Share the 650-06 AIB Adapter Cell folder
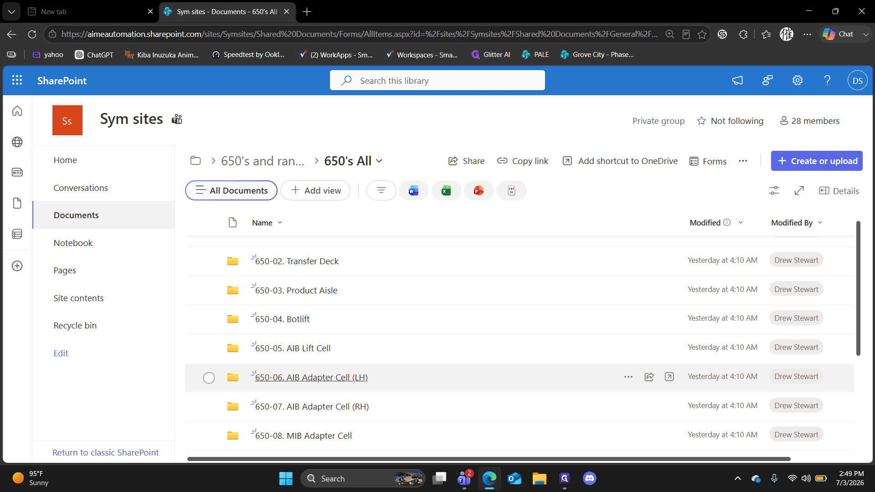Image resolution: width=875 pixels, height=492 pixels. (649, 377)
